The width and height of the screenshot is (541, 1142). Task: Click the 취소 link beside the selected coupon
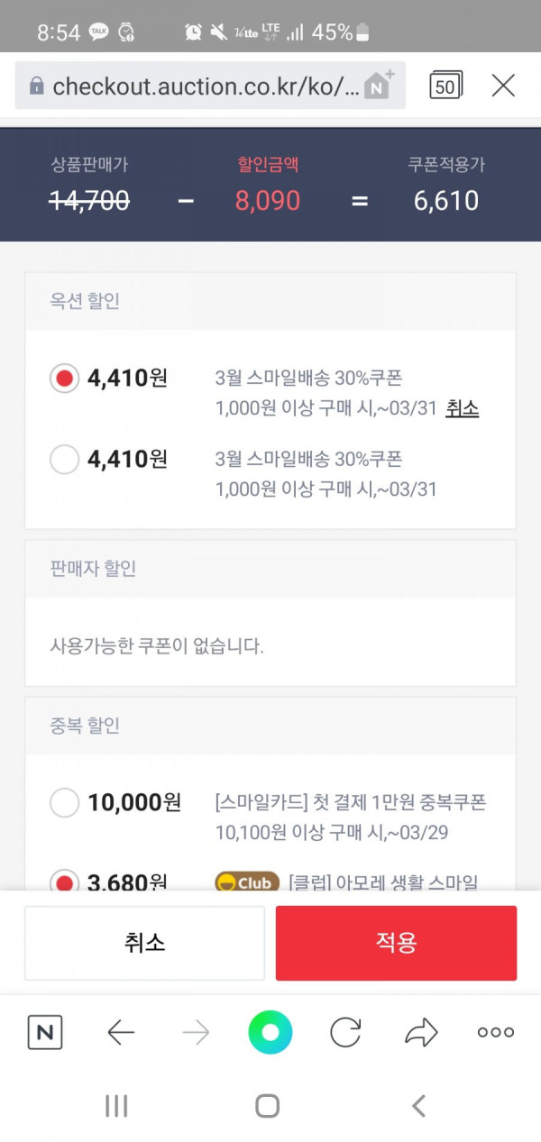462,408
